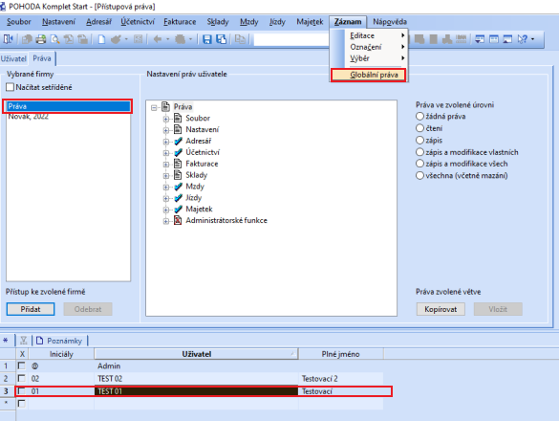The height and width of the screenshot is (421, 559).
Task: Click the IBAN toolbar icon
Action: (x=461, y=39)
